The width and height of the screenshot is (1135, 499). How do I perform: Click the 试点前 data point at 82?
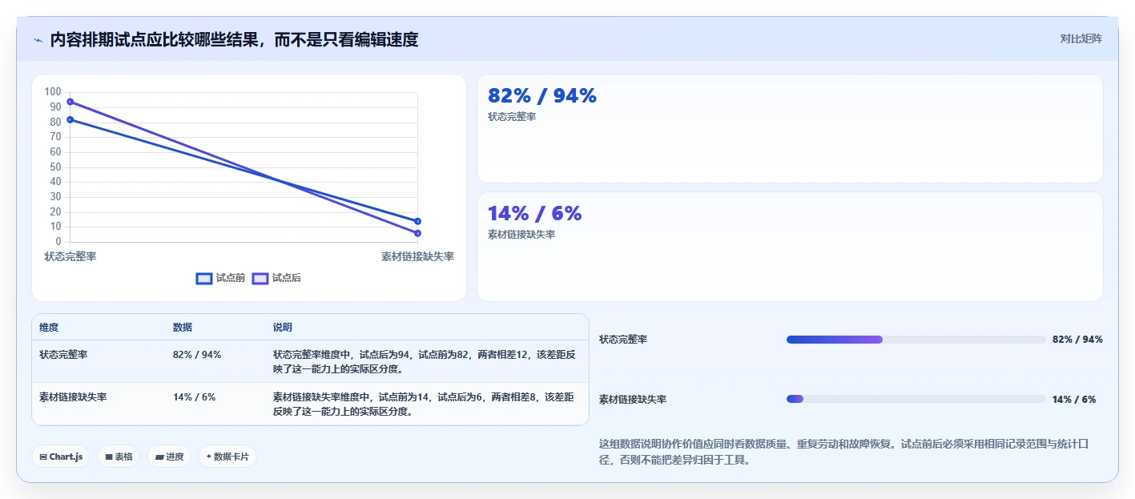[x=70, y=119]
